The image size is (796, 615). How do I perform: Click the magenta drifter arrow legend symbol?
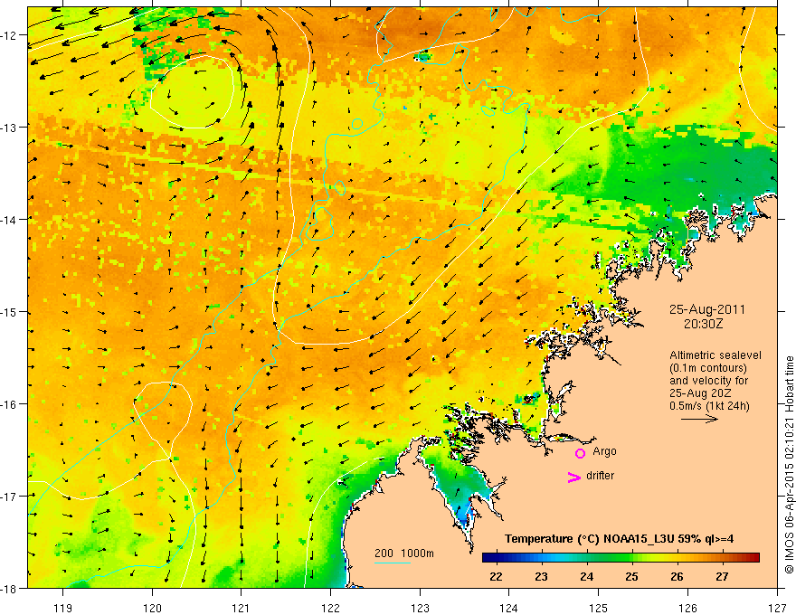(x=574, y=477)
